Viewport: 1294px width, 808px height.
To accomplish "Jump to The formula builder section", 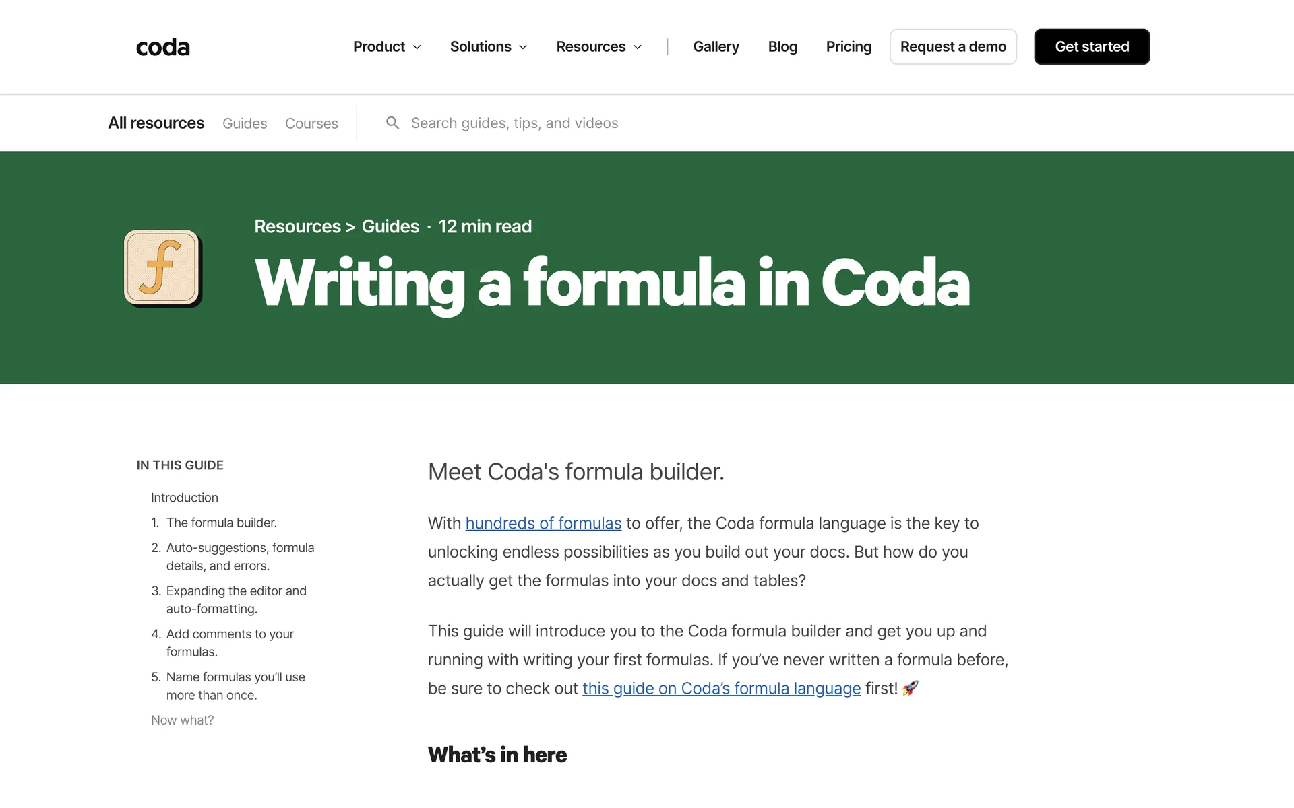I will [221, 523].
